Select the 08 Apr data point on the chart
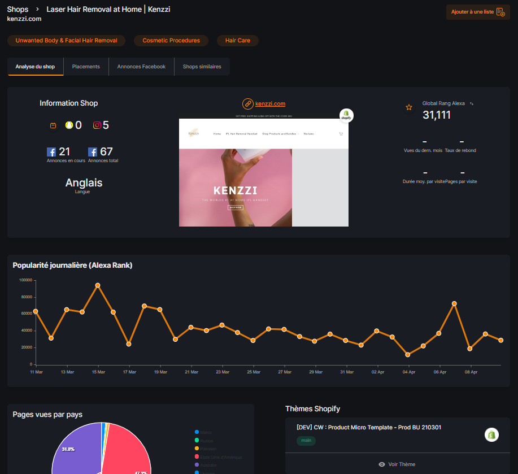The width and height of the screenshot is (518, 474). pos(470,349)
